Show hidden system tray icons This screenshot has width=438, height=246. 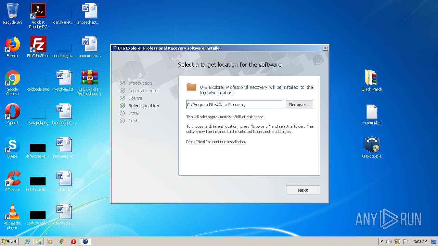(382, 242)
